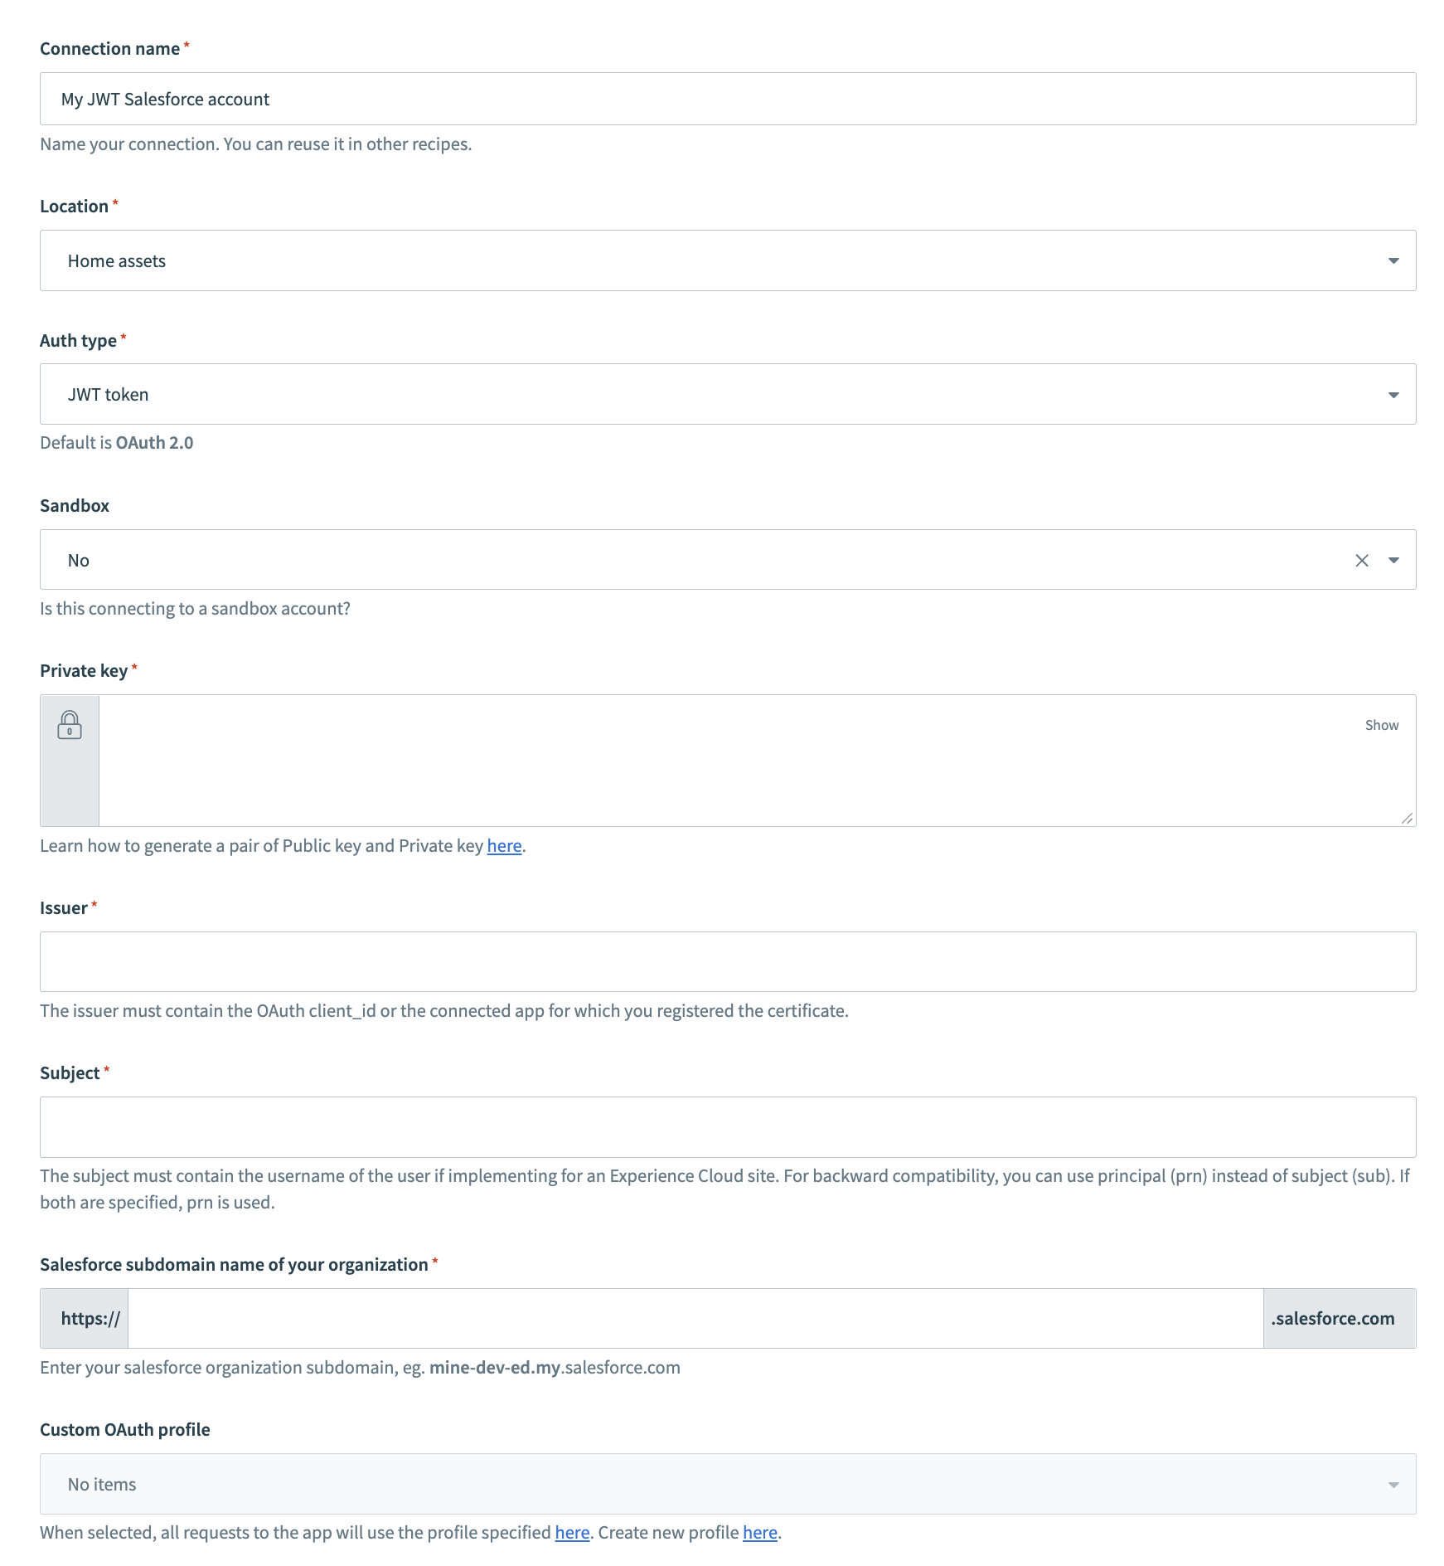Focus the Subject input field

point(721,1126)
